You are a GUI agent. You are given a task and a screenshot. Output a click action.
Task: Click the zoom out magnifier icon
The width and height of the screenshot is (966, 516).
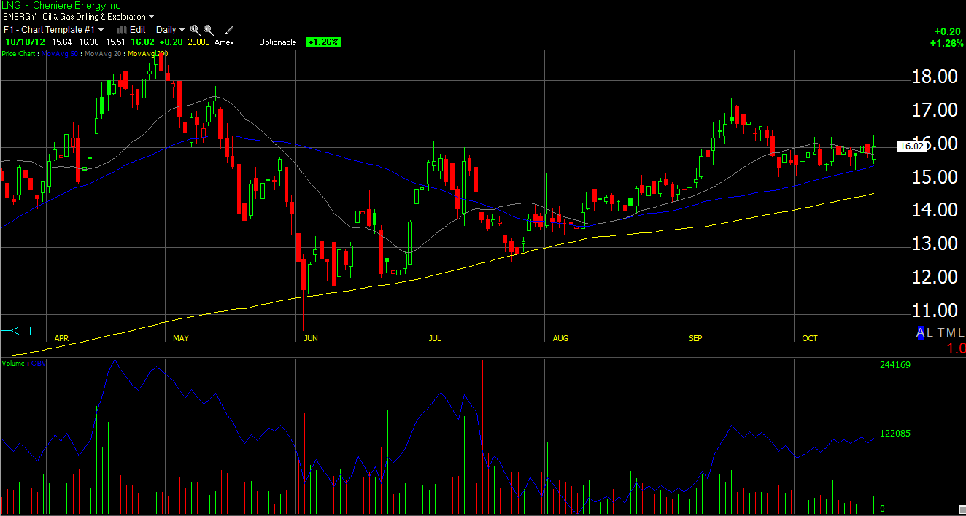pos(208,30)
